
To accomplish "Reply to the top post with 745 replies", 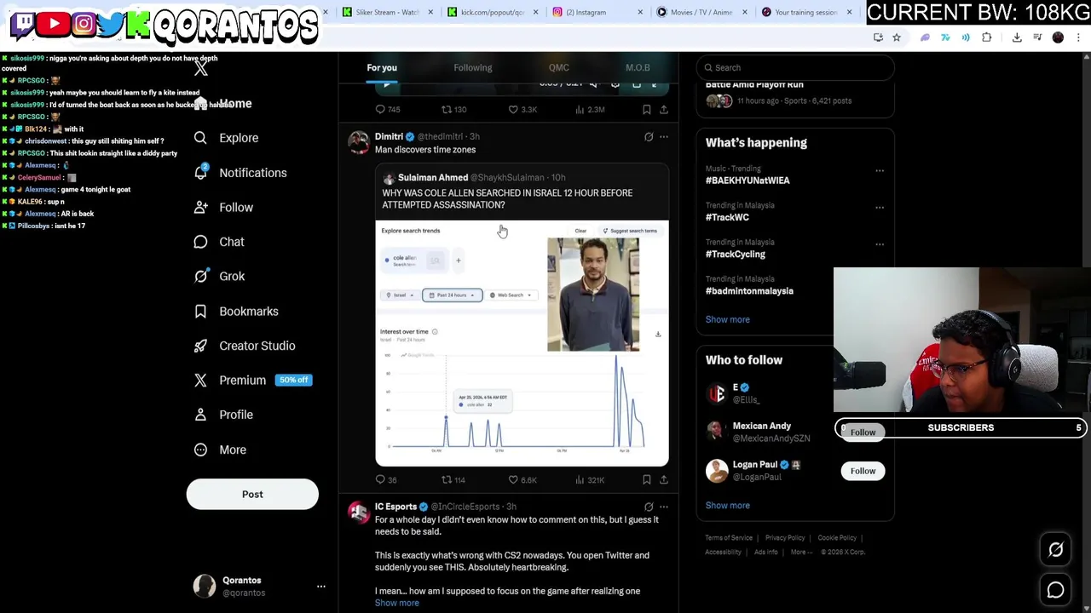I will point(389,110).
